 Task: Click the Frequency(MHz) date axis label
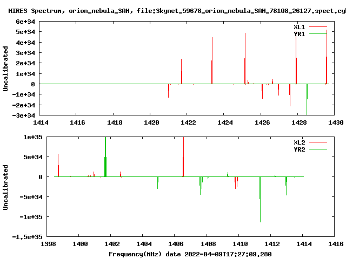pyautogui.click(x=190, y=254)
